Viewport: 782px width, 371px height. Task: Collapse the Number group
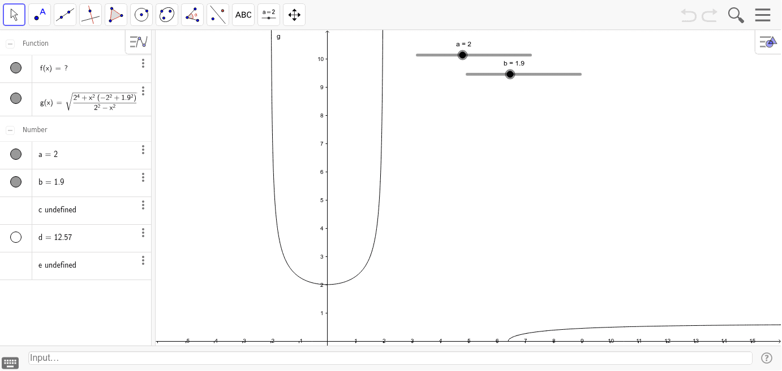[x=10, y=130]
